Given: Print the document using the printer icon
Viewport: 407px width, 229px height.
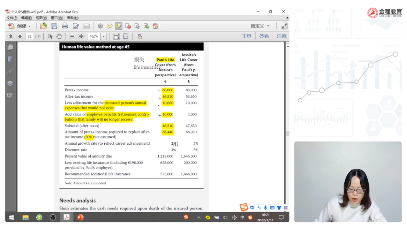Looking at the screenshot, I should coord(65,26).
